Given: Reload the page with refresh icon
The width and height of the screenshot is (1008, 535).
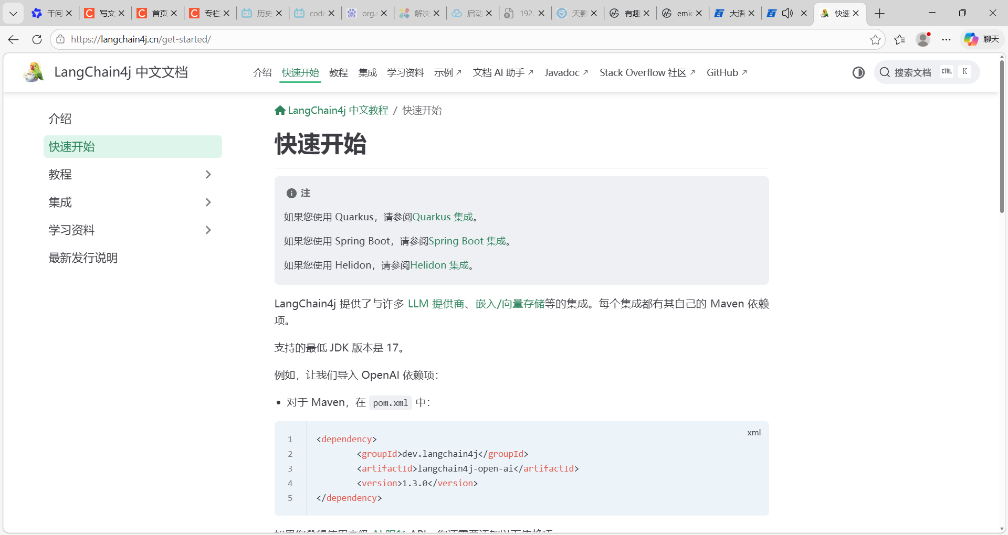Looking at the screenshot, I should pos(37,39).
